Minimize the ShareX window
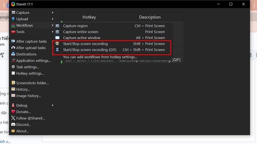257x144 pixels. pos(218,4)
